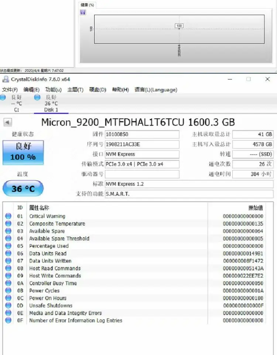Click raw value 000000008F1472

pos(243,261)
